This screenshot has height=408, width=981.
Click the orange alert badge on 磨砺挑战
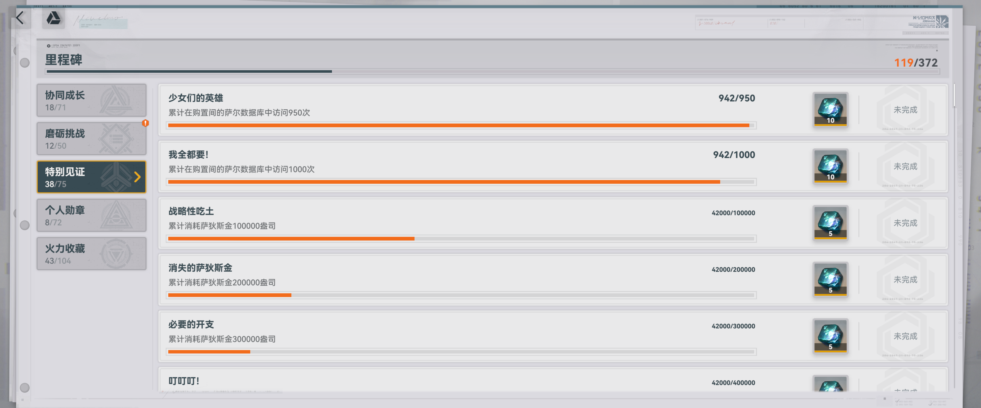[145, 123]
